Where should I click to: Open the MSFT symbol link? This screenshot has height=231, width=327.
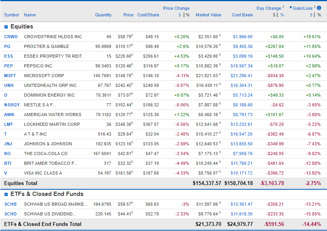point(10,76)
